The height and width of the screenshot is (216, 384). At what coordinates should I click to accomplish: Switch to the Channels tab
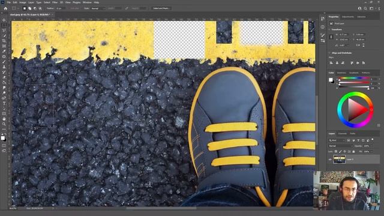[x=343, y=133]
